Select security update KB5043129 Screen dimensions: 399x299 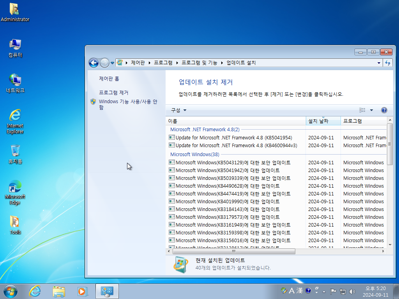point(233,162)
